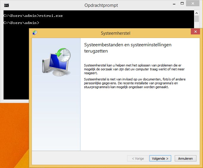Click the orange desktop background

[x=14, y=134]
